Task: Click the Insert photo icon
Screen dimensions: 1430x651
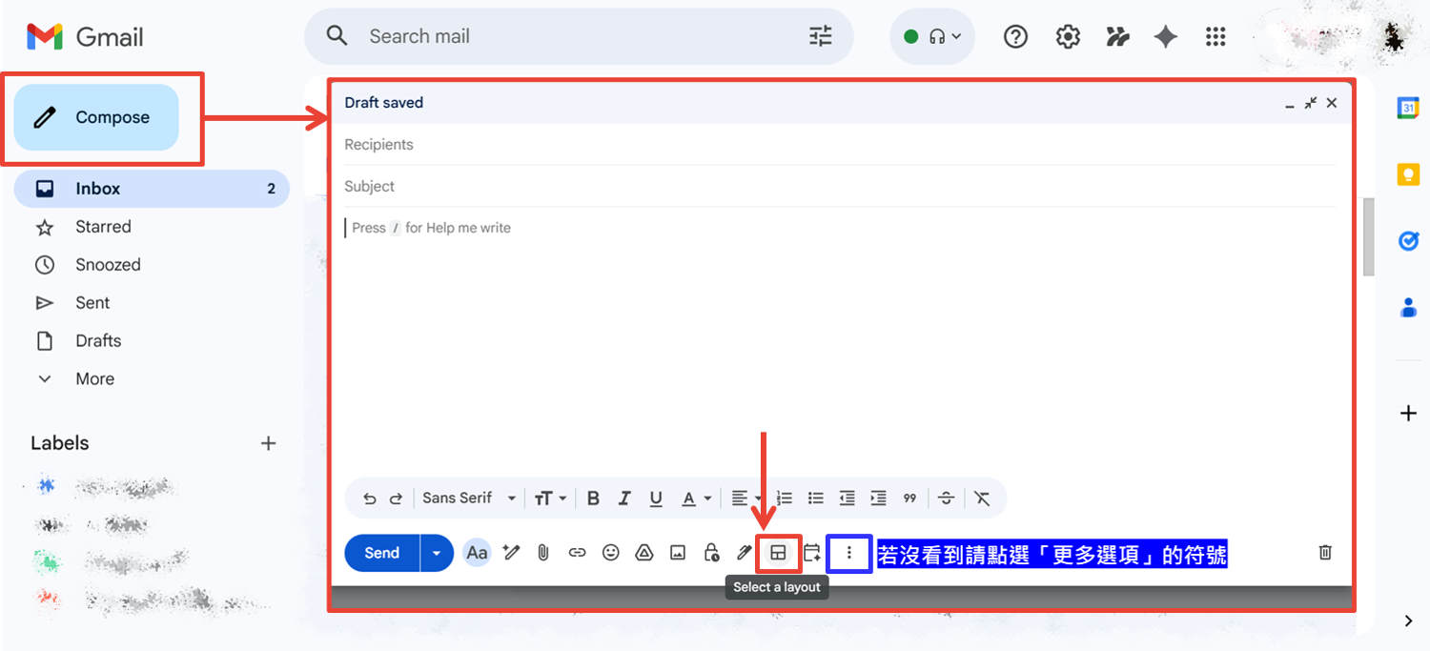Action: [678, 553]
